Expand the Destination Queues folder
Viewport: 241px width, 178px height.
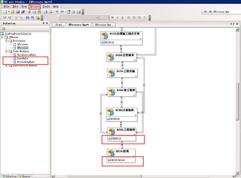(6, 66)
